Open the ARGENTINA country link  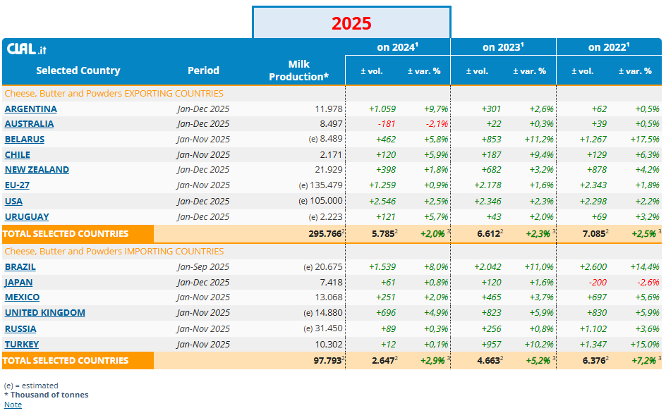point(31,109)
